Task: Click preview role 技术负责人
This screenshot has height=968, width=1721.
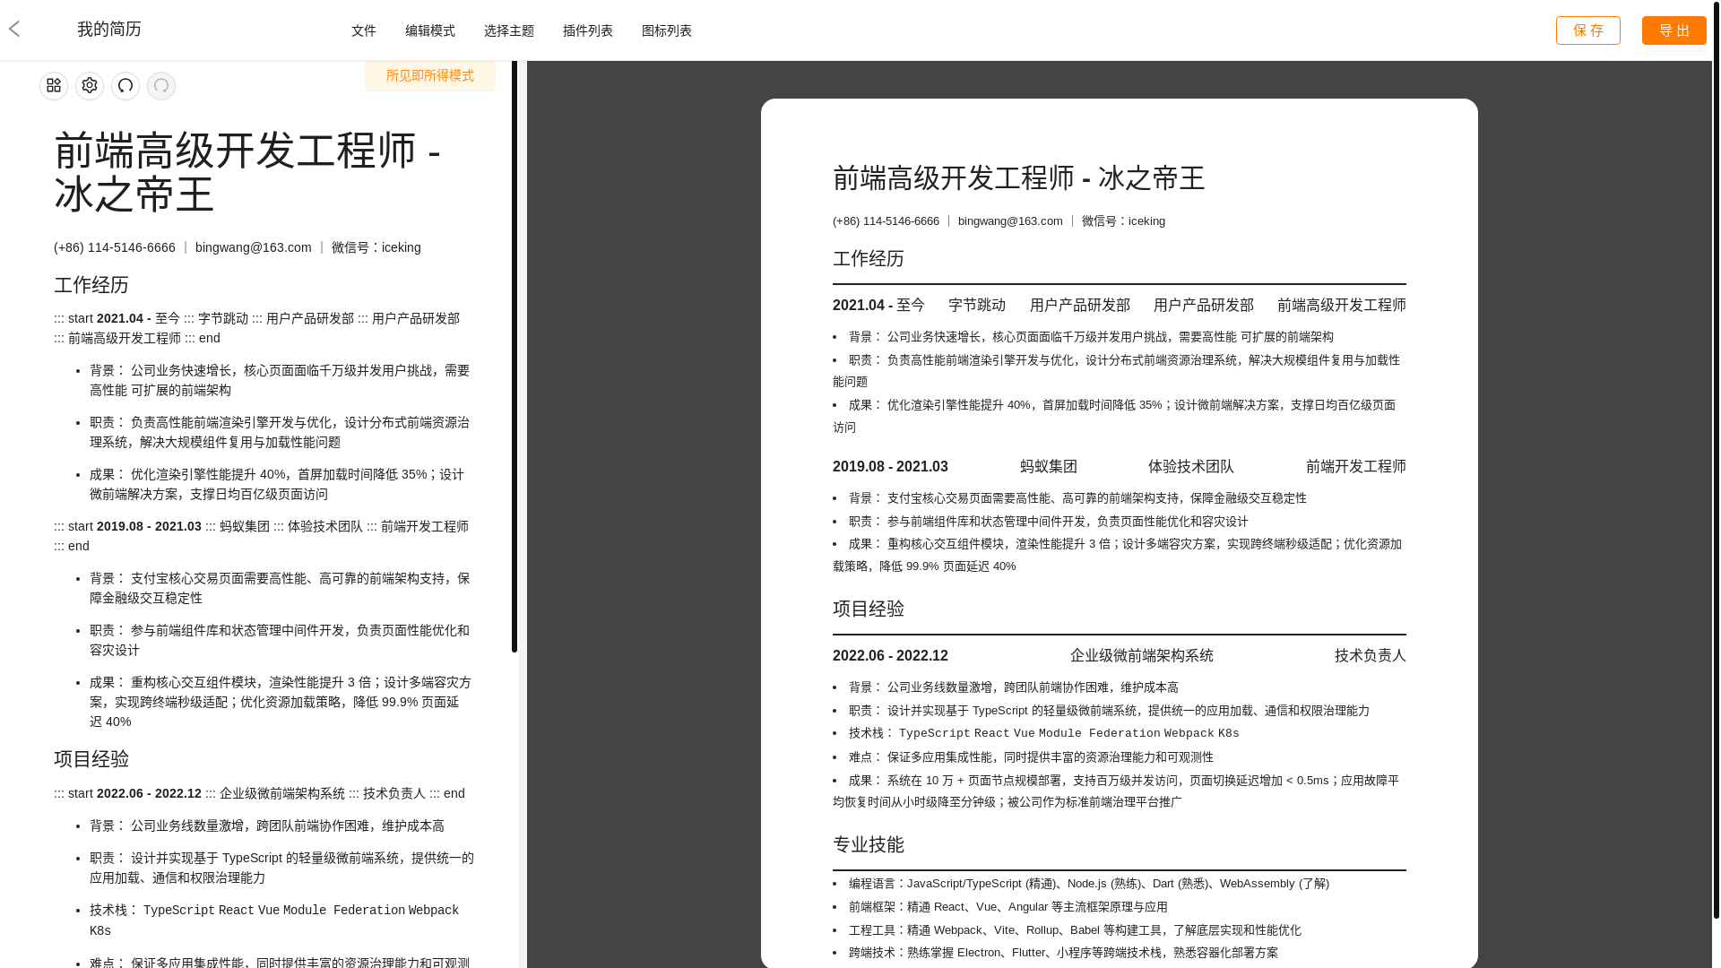Action: pyautogui.click(x=1371, y=656)
